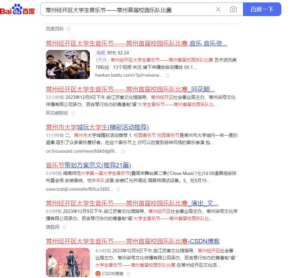Open the haokan.baidu.com source link
294x278 pixels.
tap(129, 75)
